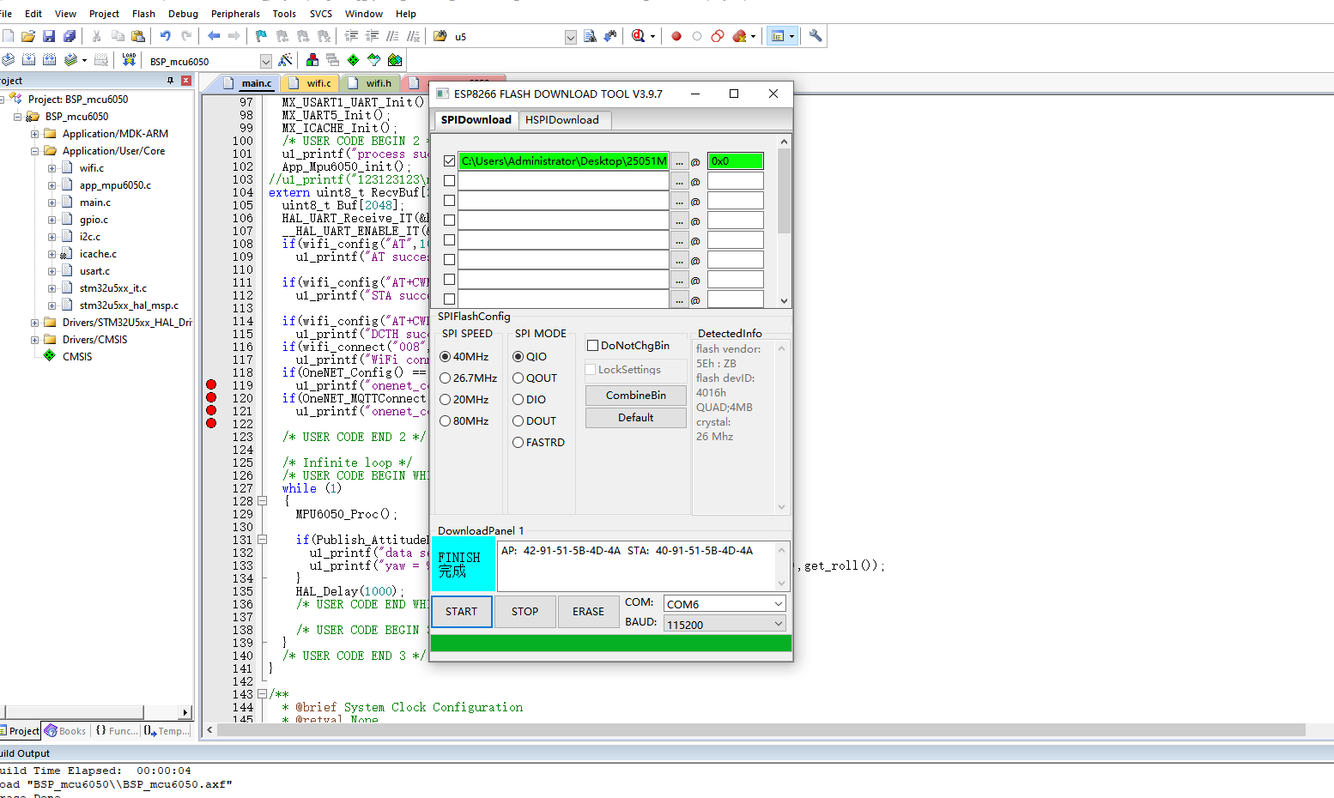1334x798 pixels.
Task: Open Pack Installer icon in build toolbar
Action: tap(395, 60)
